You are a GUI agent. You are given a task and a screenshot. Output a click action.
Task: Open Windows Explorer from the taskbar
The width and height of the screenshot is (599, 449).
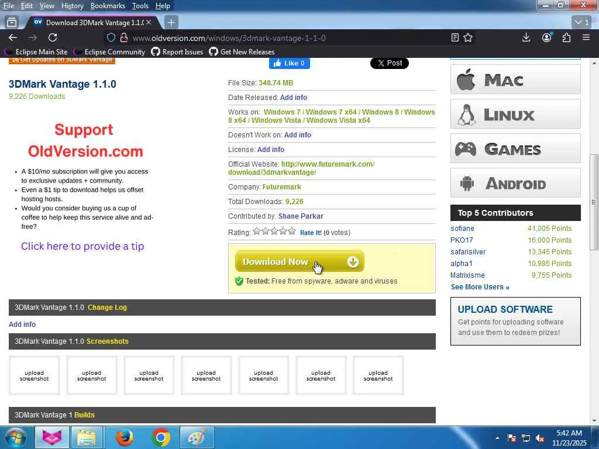pos(87,438)
